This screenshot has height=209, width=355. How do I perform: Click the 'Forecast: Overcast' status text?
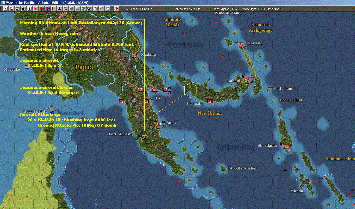[187, 9]
